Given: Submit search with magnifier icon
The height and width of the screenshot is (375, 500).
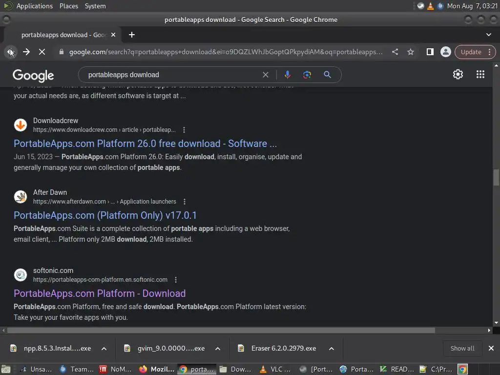Looking at the screenshot, I should pos(327,75).
